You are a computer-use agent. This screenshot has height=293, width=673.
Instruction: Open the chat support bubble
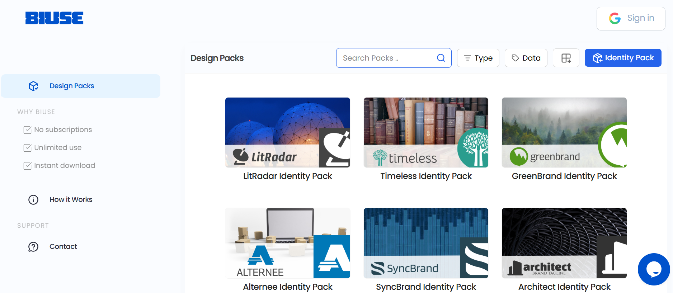(x=654, y=269)
